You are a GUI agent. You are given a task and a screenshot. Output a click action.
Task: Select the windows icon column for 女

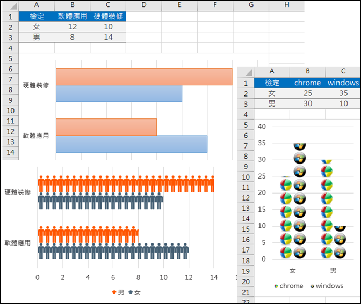300,202
